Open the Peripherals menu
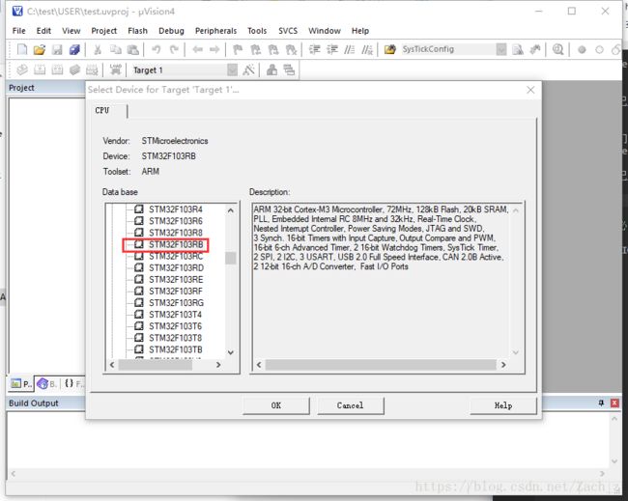Viewport: 628px width, 501px height. coord(215,31)
